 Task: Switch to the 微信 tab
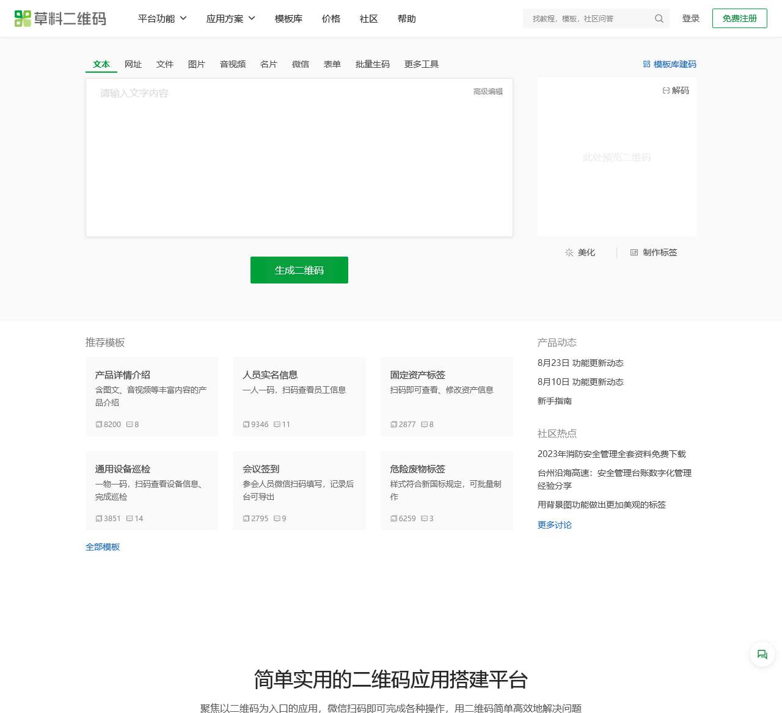tap(301, 64)
